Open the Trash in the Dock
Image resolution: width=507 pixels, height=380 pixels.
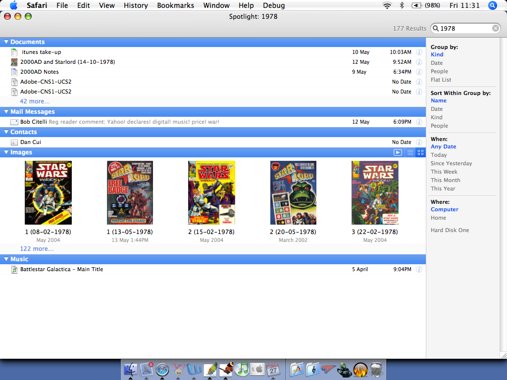pyautogui.click(x=376, y=369)
